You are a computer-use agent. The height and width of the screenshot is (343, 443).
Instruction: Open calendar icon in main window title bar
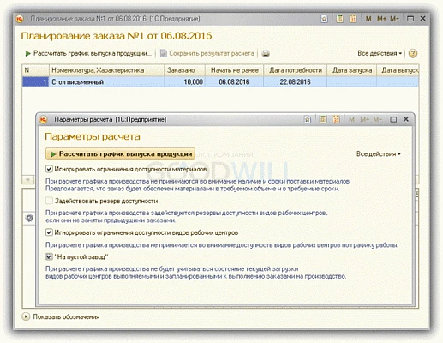point(353,19)
